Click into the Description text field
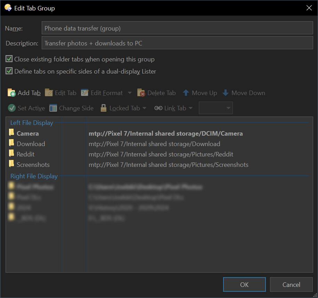Viewport: 318px width, 298px height. [x=177, y=43]
